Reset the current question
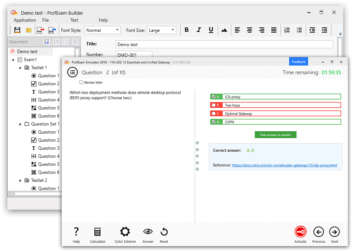Viewport: 352px width, 251px height. pyautogui.click(x=164, y=235)
